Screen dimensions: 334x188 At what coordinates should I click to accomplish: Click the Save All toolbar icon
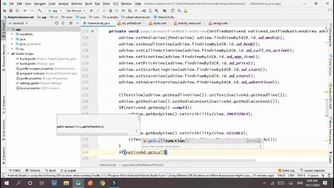[x=10, y=10]
